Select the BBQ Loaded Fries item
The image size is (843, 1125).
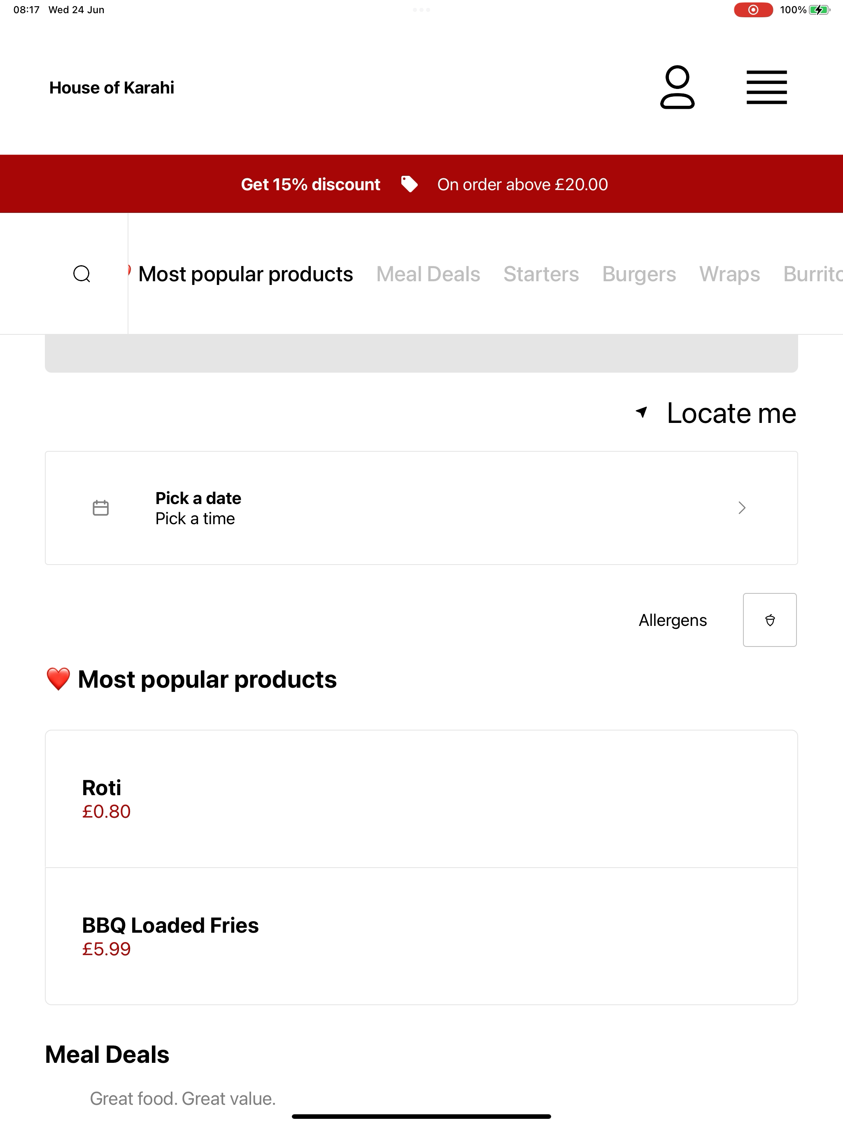421,936
